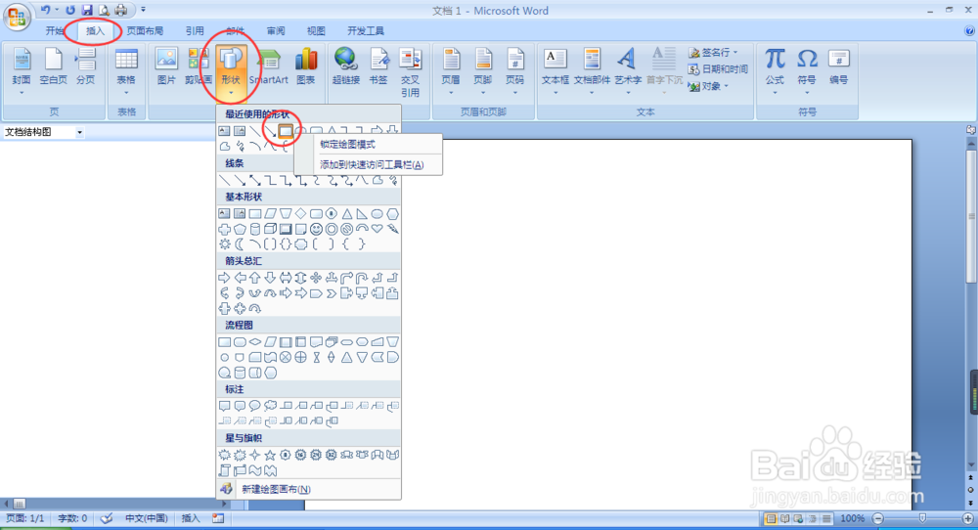Image resolution: width=978 pixels, height=530 pixels.
Task: Switch to Print Layout view button
Action: point(771,519)
